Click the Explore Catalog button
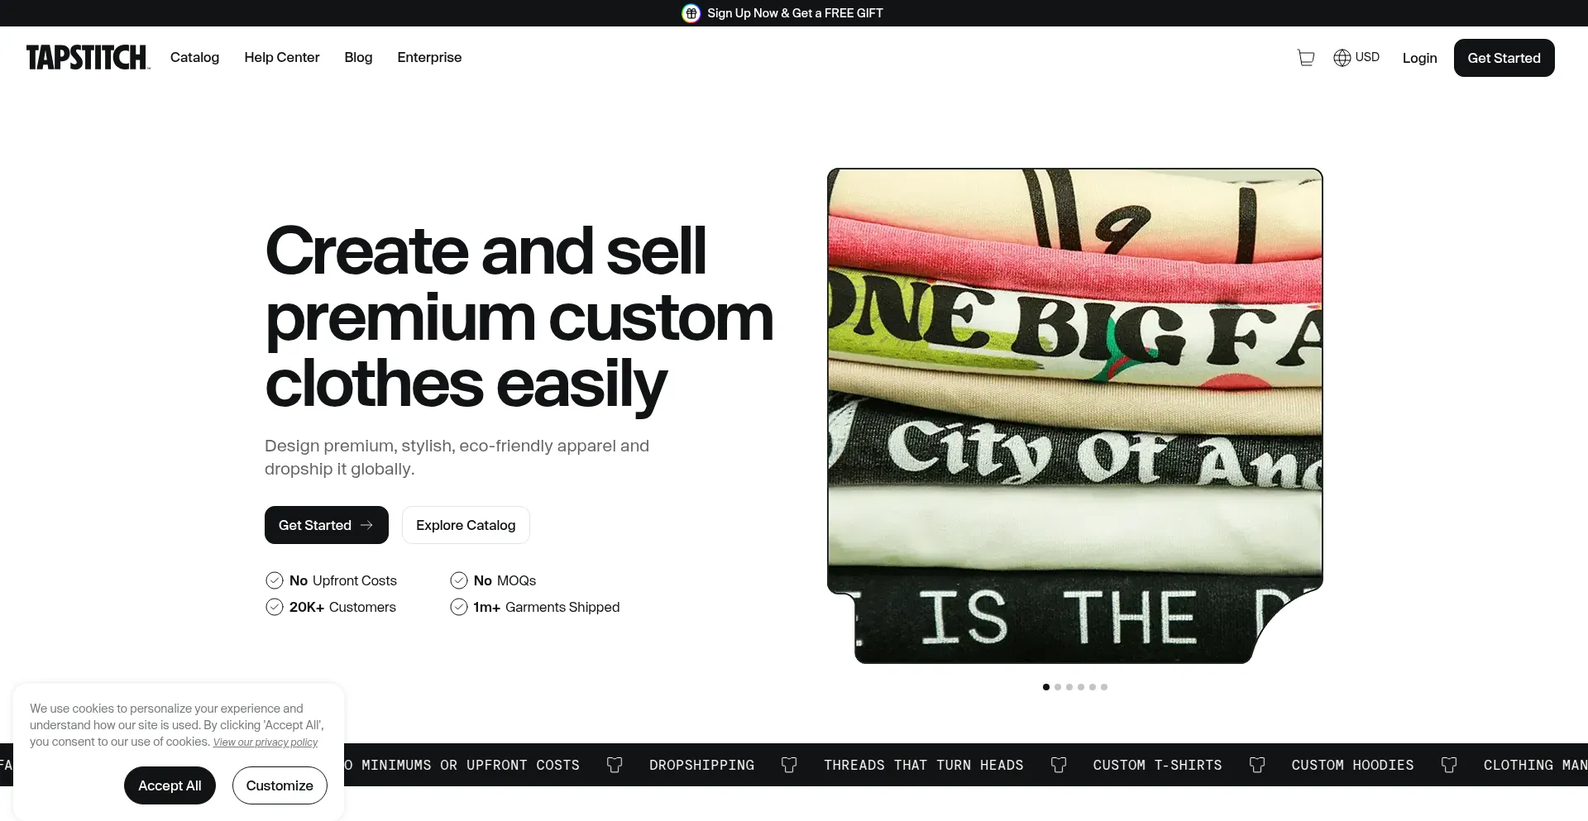 coord(466,525)
